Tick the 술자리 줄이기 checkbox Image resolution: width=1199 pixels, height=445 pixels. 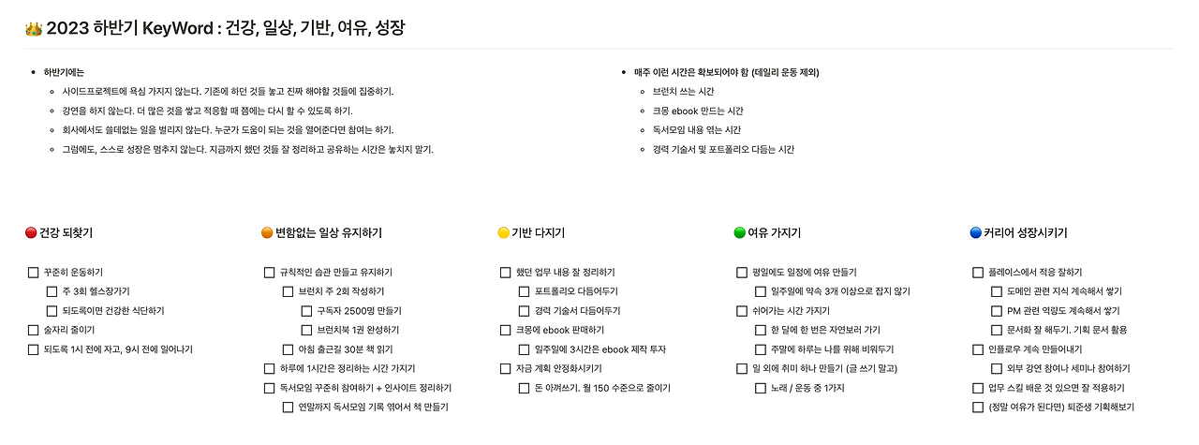tap(33, 330)
